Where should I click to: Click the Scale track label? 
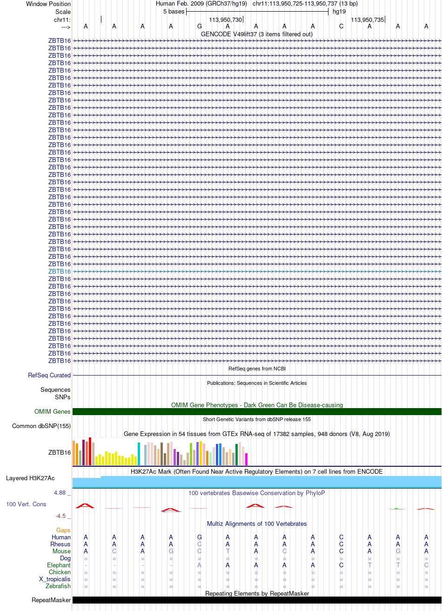tap(63, 12)
